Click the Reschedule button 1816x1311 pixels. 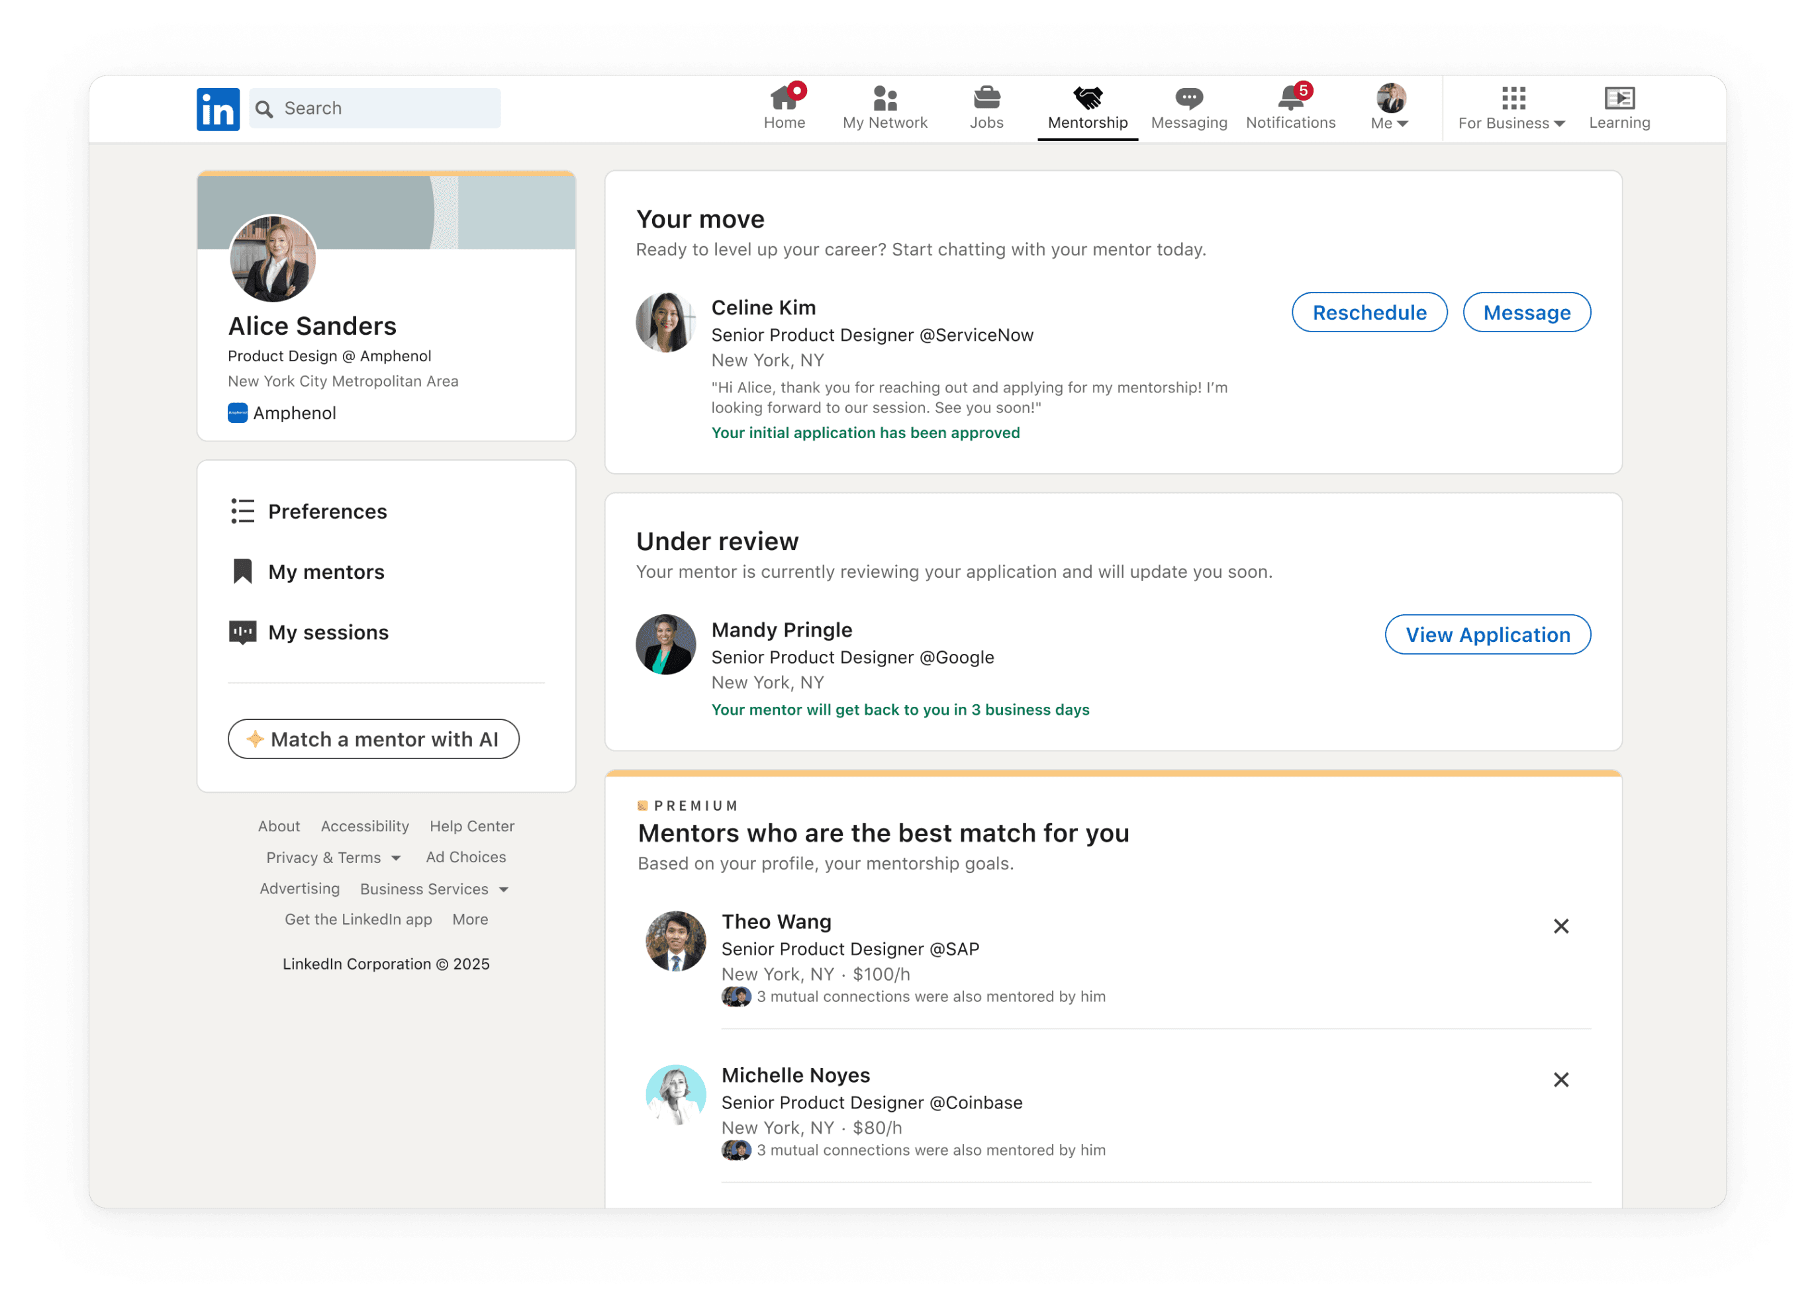coord(1369,312)
